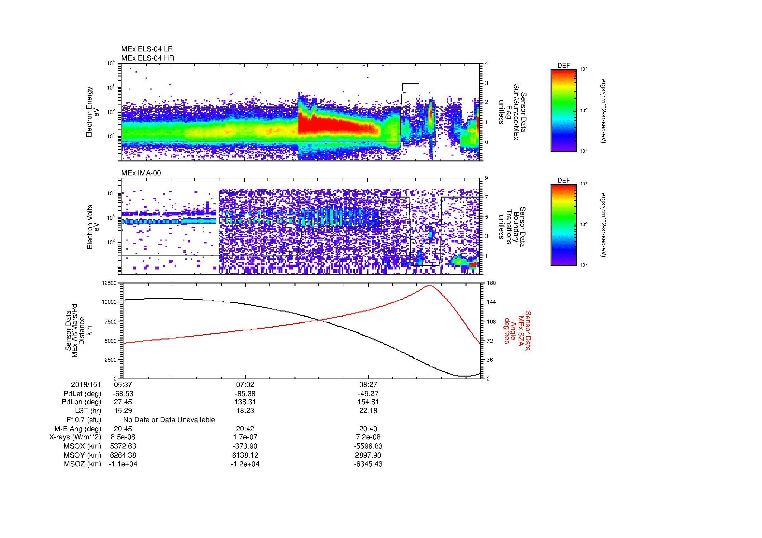Click the 'Electron Energy eV' axis label
This screenshot has width=762, height=538.
pyautogui.click(x=93, y=112)
